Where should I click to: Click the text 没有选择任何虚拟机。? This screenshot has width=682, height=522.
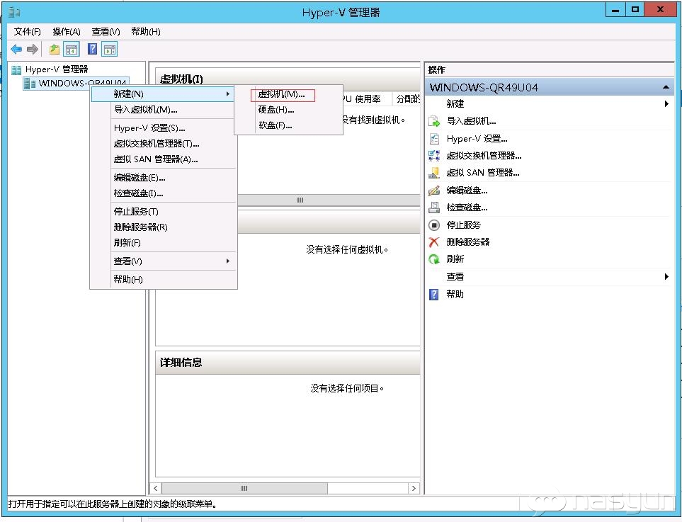[x=347, y=249]
